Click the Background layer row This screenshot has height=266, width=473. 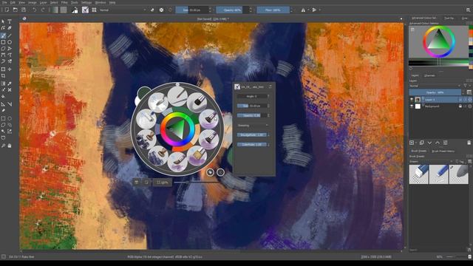[440, 106]
